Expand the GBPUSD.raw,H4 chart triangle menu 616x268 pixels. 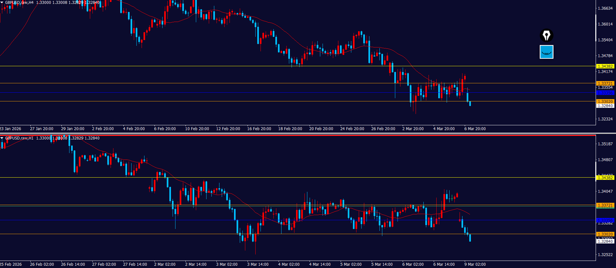point(2,3)
